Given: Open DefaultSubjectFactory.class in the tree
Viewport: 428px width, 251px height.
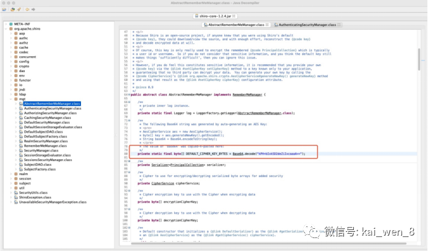Looking at the screenshot, I should [x=45, y=136].
